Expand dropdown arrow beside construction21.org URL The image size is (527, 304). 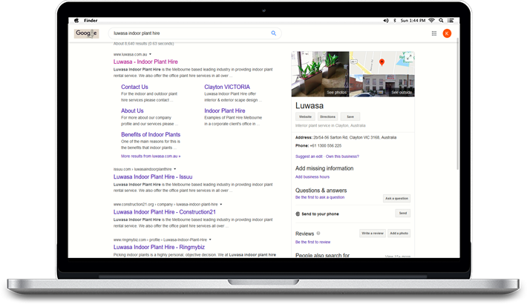coord(220,204)
